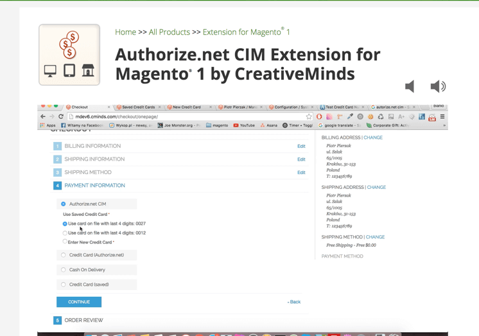Expand the Shipping Method step
Screen dimensions: 479x336
pyautogui.click(x=87, y=172)
